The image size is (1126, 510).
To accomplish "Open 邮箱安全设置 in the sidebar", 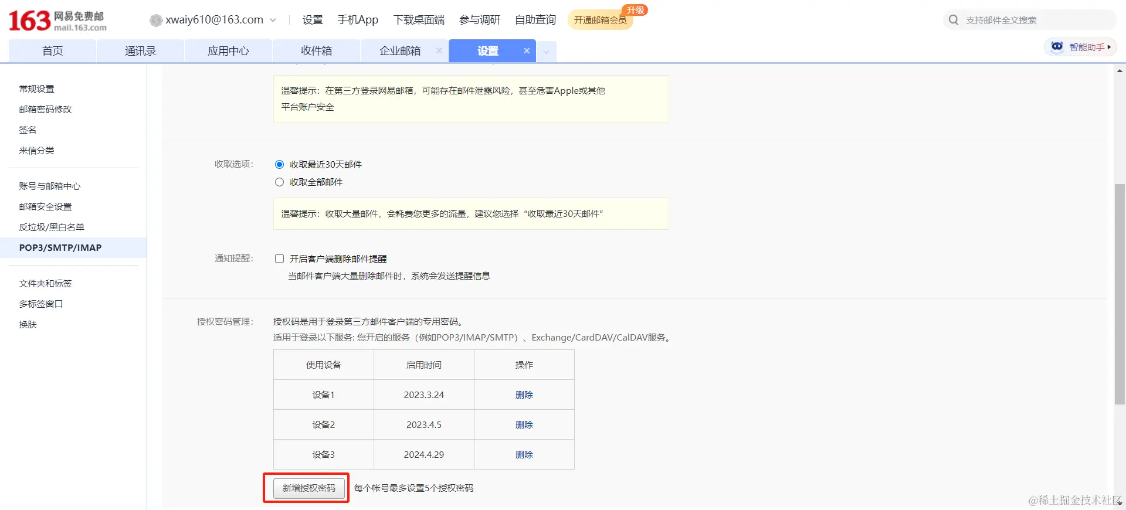I will click(x=45, y=206).
